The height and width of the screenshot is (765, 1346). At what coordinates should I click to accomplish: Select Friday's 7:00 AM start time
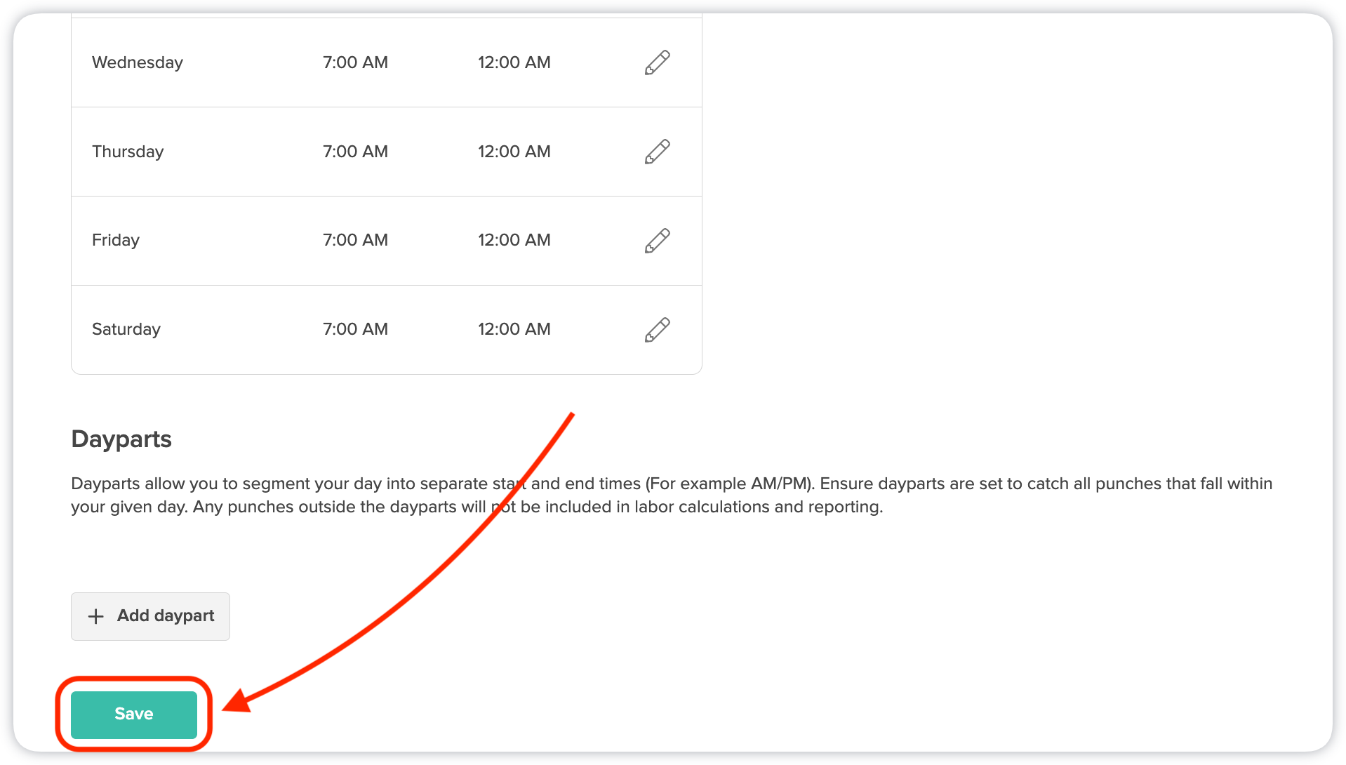(356, 241)
